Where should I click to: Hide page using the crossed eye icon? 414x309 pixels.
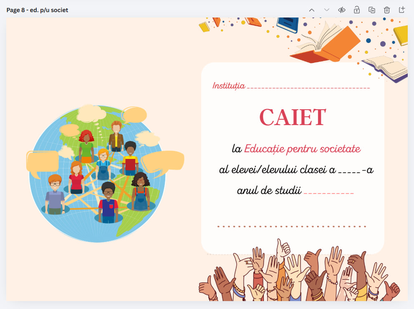pyautogui.click(x=342, y=10)
